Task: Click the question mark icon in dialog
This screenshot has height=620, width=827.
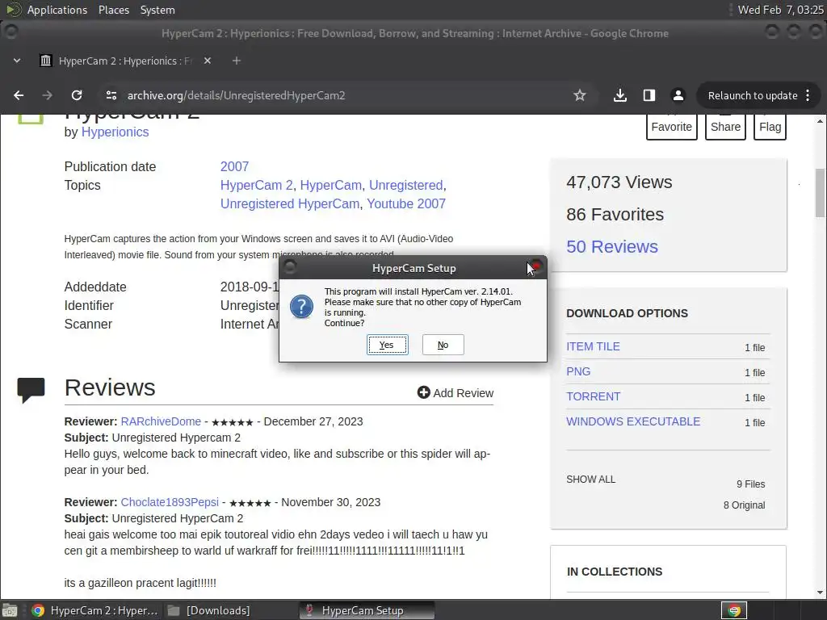Action: click(x=302, y=307)
